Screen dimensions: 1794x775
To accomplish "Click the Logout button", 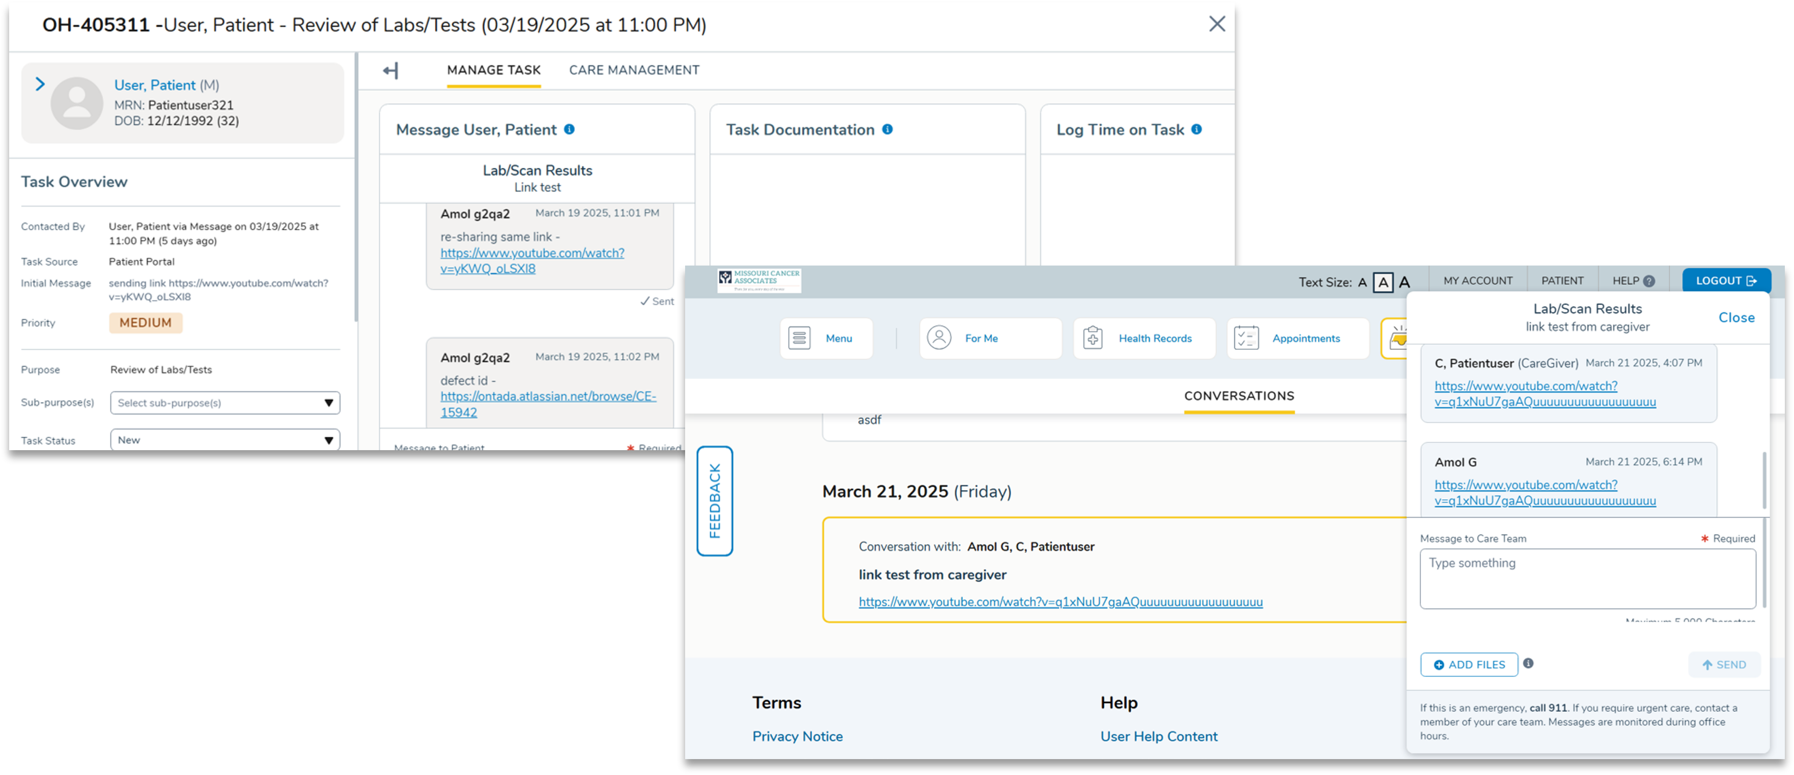I will click(x=1726, y=281).
